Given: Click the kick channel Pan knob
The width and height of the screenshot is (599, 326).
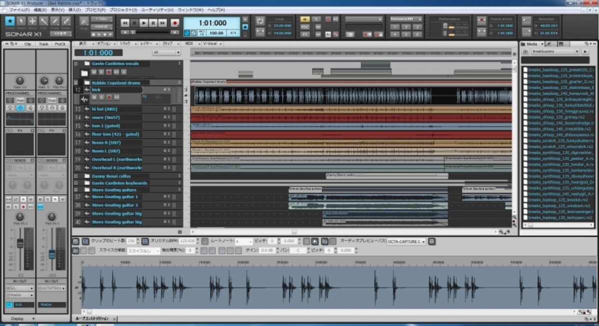Looking at the screenshot, I should click(x=20, y=216).
